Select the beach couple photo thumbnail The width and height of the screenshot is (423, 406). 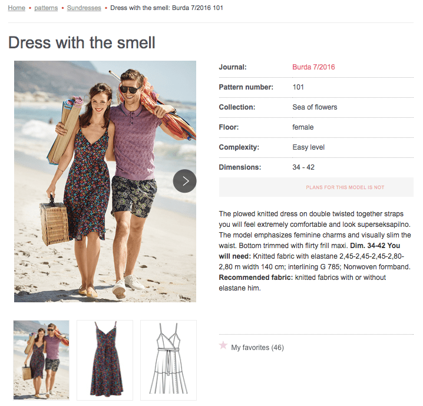pyautogui.click(x=41, y=360)
